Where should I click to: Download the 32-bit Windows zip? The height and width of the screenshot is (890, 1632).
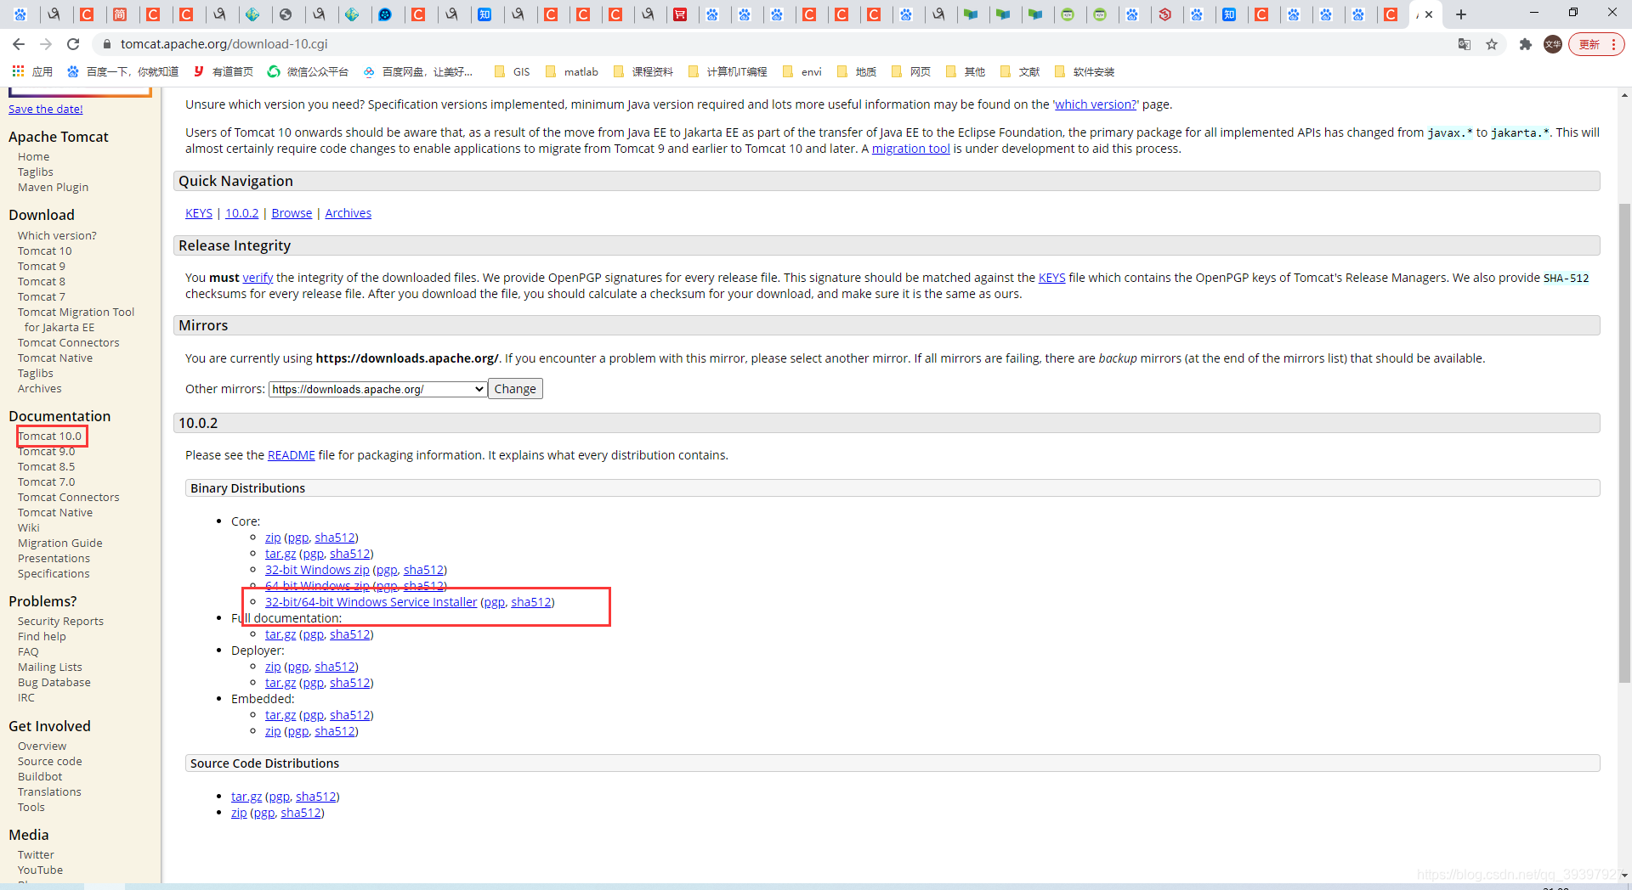[317, 570]
